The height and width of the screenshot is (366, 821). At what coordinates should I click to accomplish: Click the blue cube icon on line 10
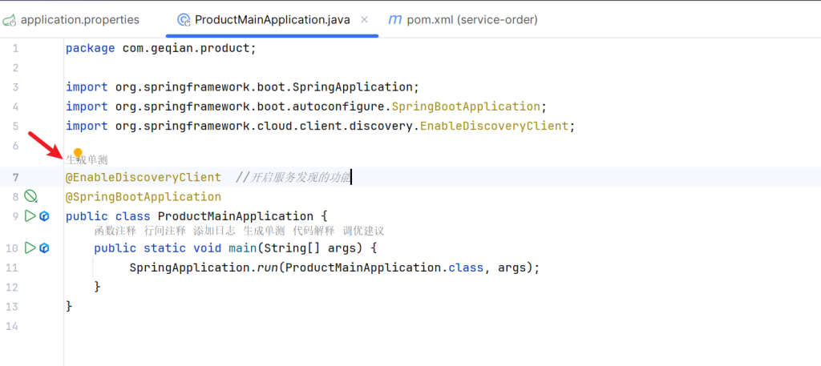pos(45,248)
